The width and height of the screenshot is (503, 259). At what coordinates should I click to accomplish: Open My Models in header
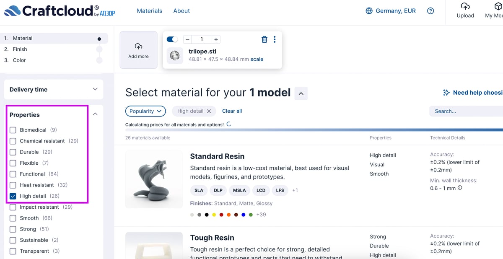(x=494, y=11)
